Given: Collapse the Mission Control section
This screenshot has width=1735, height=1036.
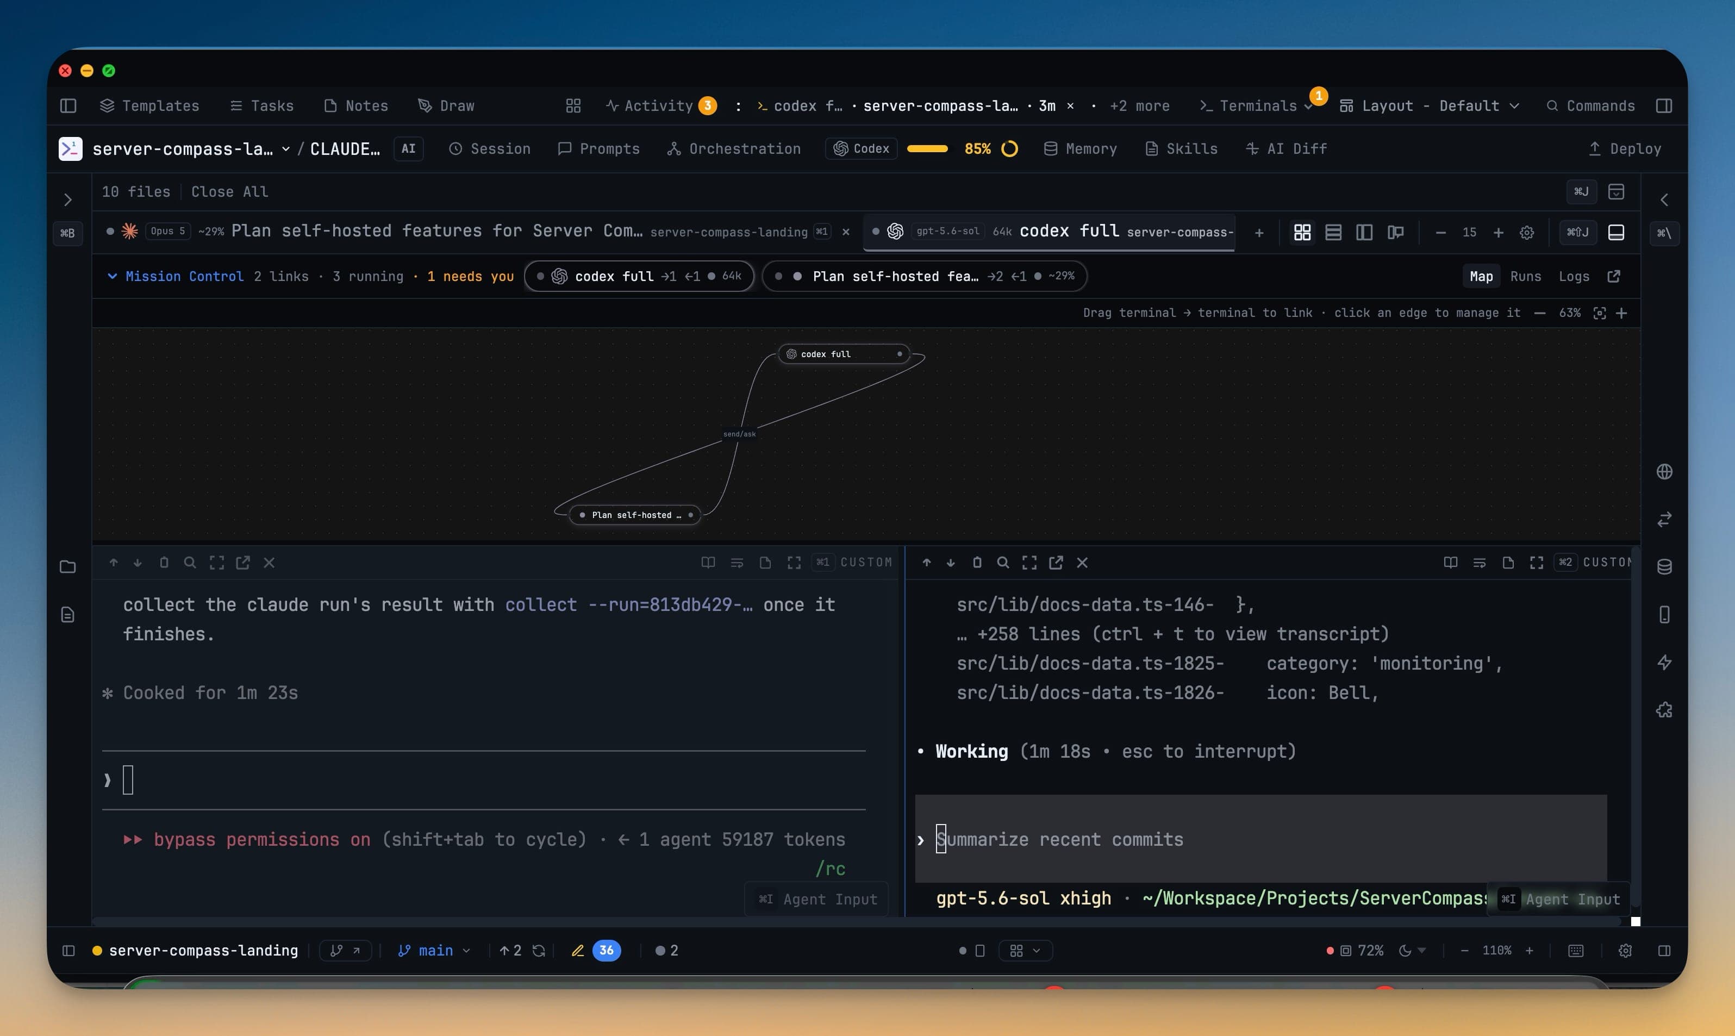Looking at the screenshot, I should 111,276.
